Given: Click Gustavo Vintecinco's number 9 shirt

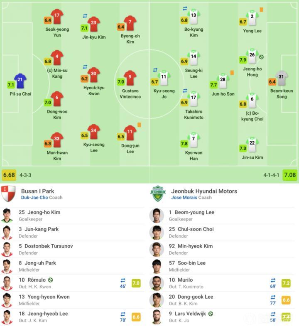Looking at the screenshot, I should (x=130, y=77).
